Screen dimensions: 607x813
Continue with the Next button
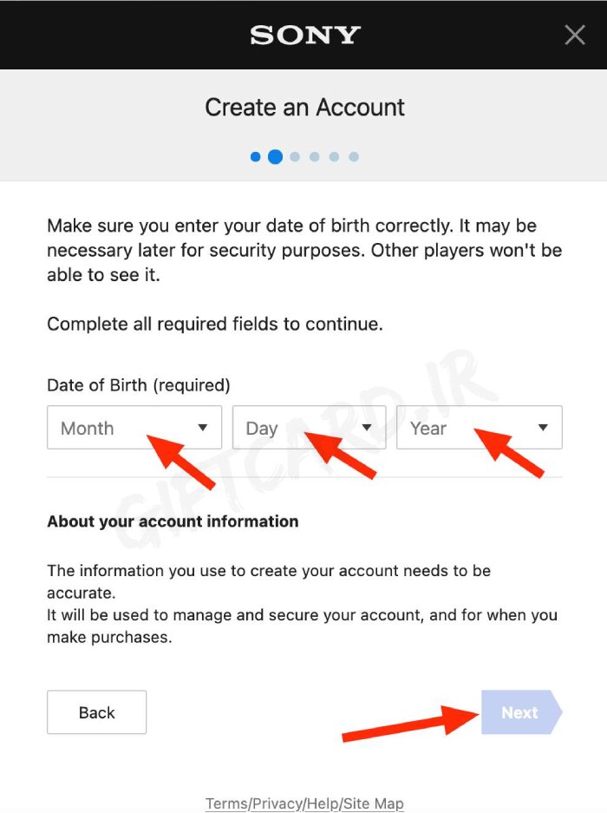click(x=521, y=711)
